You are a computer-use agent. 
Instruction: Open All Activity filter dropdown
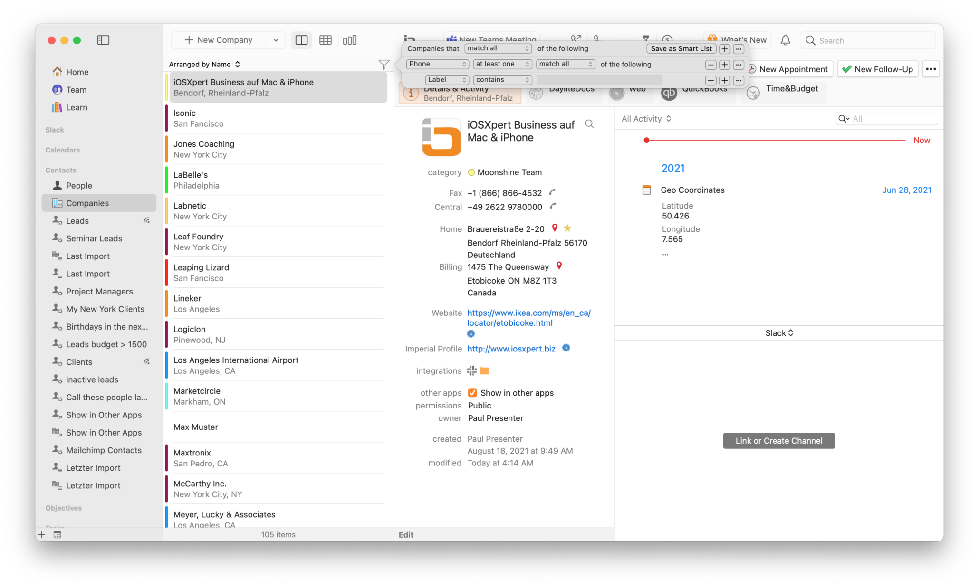point(646,119)
